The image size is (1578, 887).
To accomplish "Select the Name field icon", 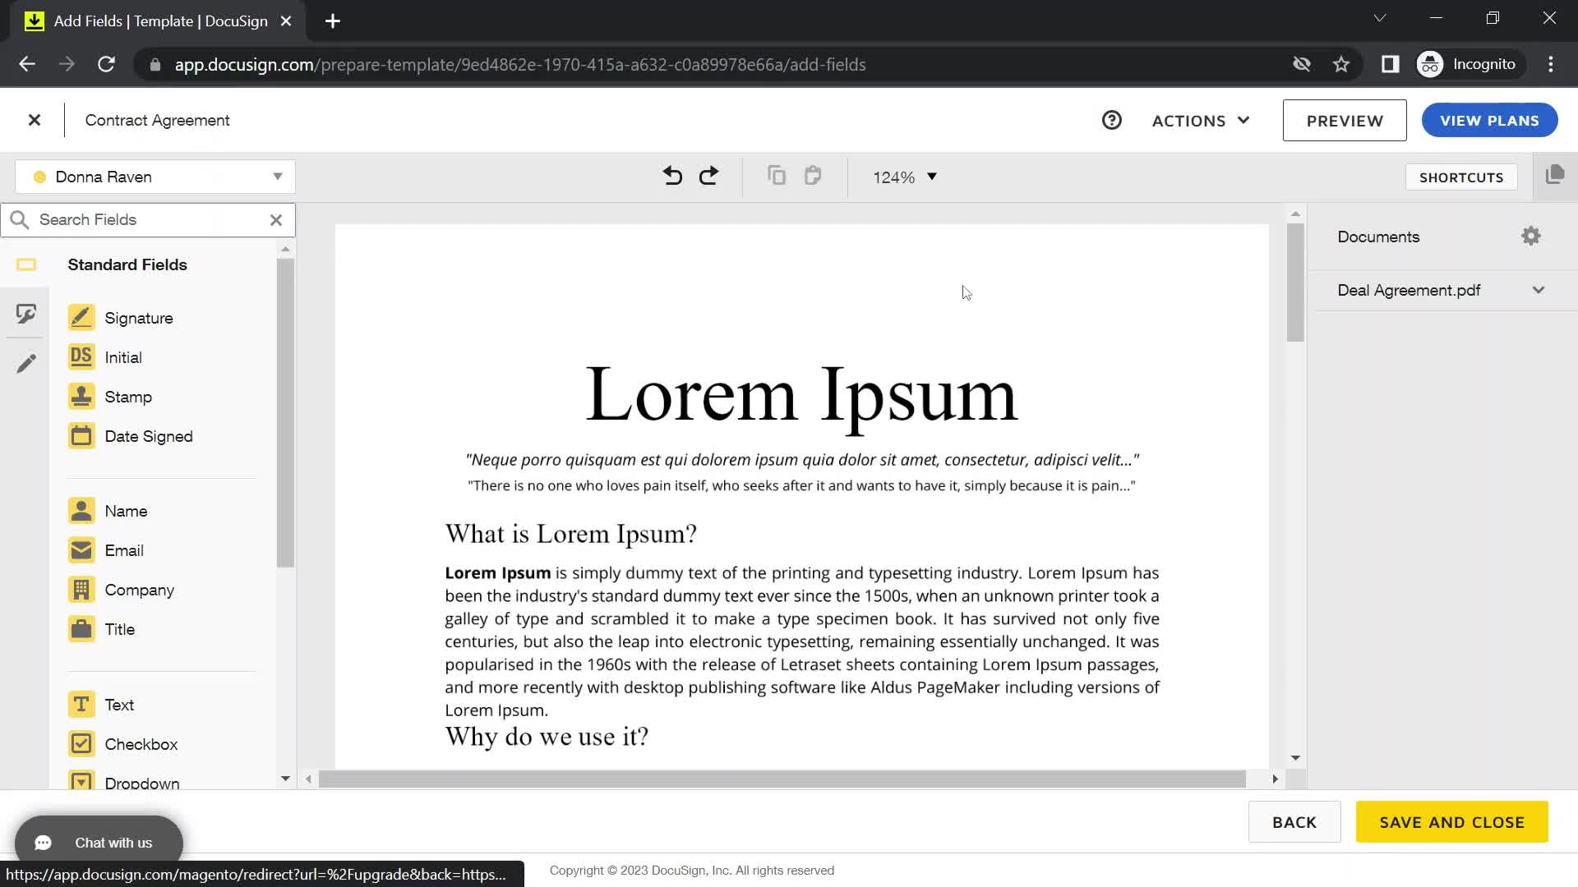I will click(x=81, y=511).
